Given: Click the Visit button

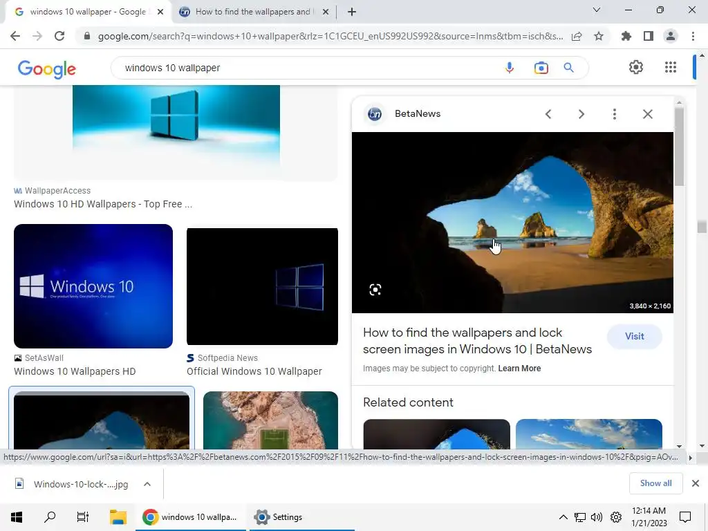Looking at the screenshot, I should pos(635,337).
